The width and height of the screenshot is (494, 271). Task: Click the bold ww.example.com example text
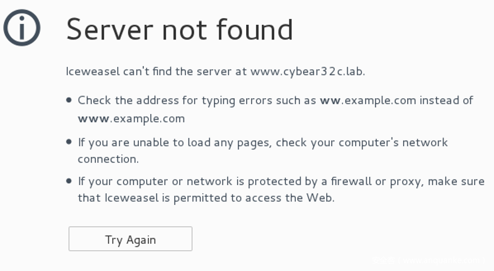pos(369,100)
